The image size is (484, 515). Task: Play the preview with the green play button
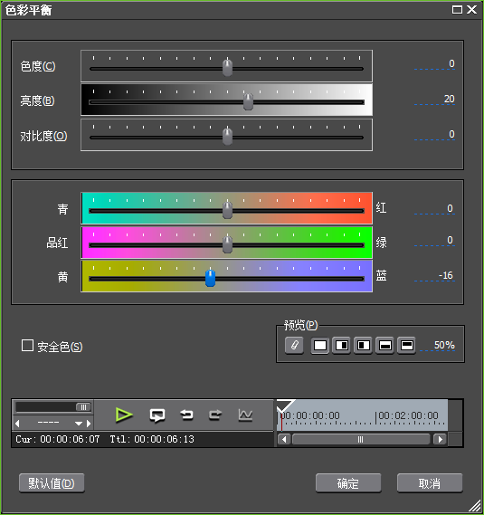124,415
